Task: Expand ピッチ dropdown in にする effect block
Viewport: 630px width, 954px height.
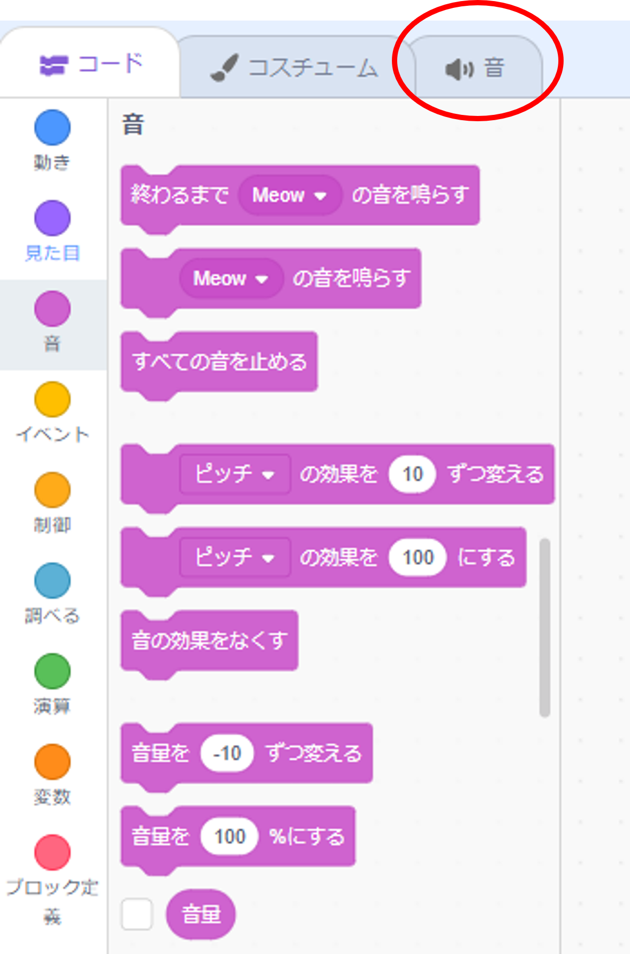Action: [234, 558]
